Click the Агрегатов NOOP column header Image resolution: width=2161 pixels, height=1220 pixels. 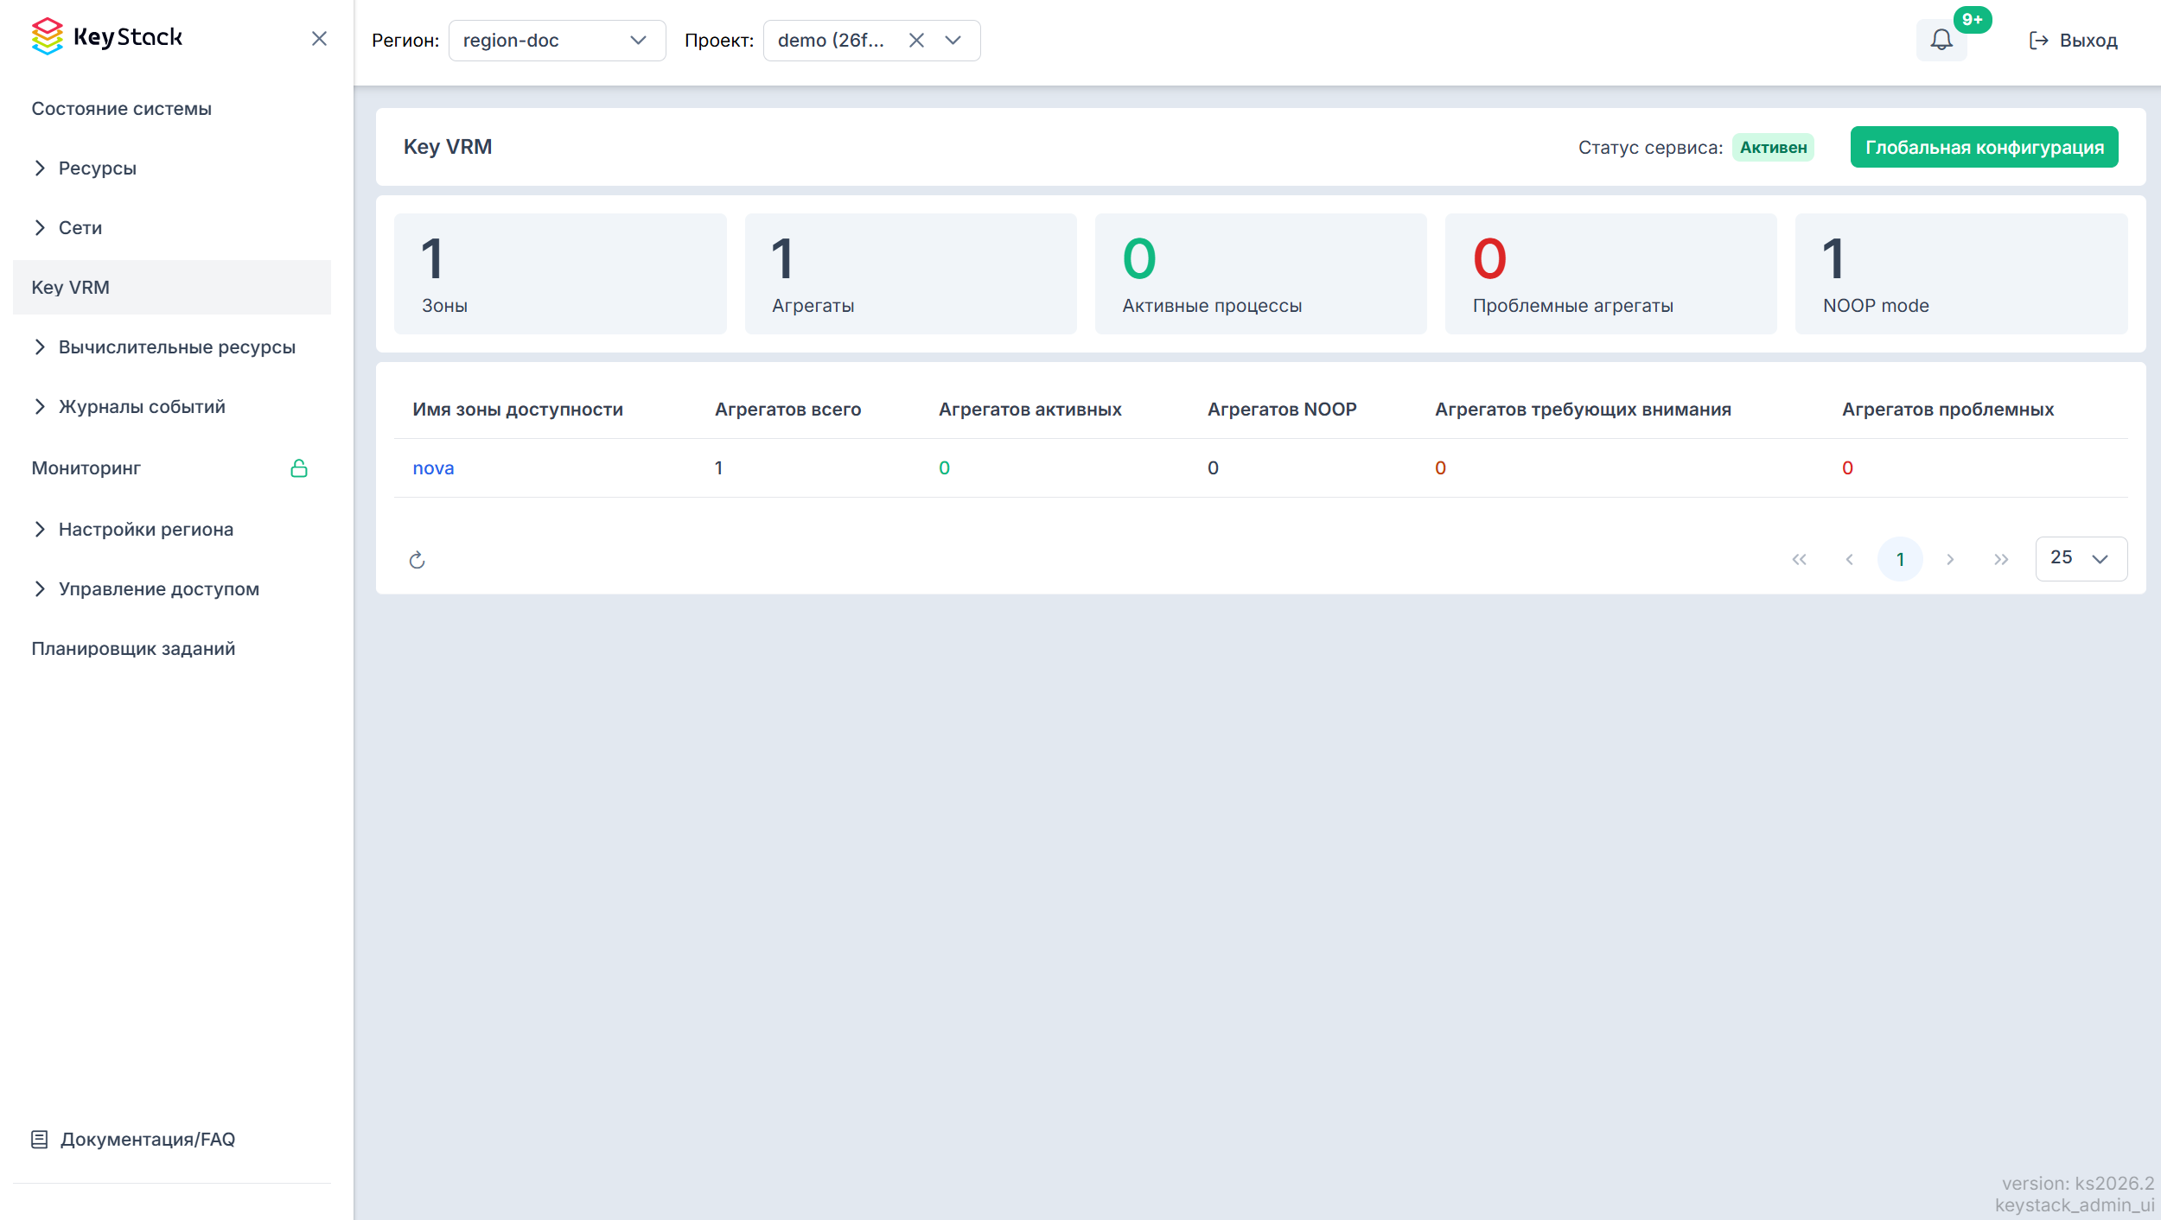[1282, 410]
